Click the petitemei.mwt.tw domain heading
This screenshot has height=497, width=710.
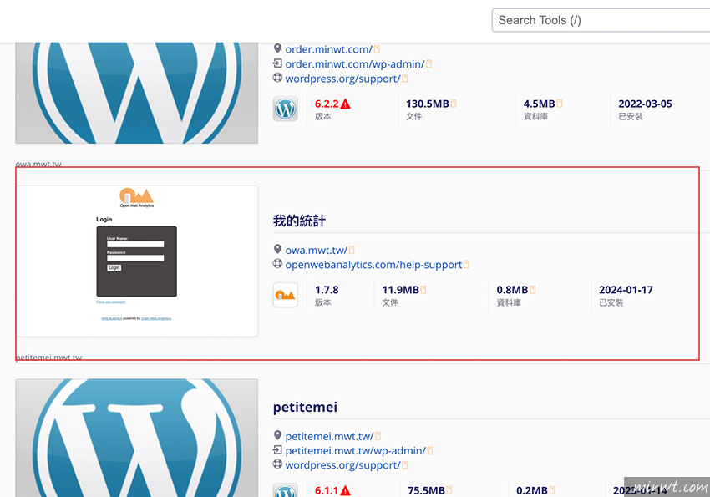pos(49,358)
